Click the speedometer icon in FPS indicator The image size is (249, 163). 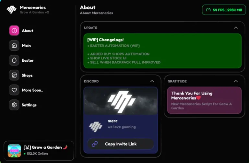(208, 10)
